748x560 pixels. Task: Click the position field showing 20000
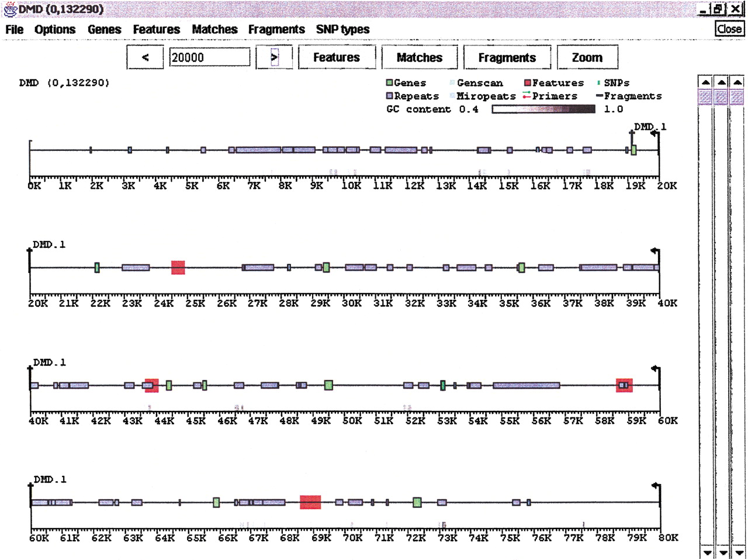(209, 57)
